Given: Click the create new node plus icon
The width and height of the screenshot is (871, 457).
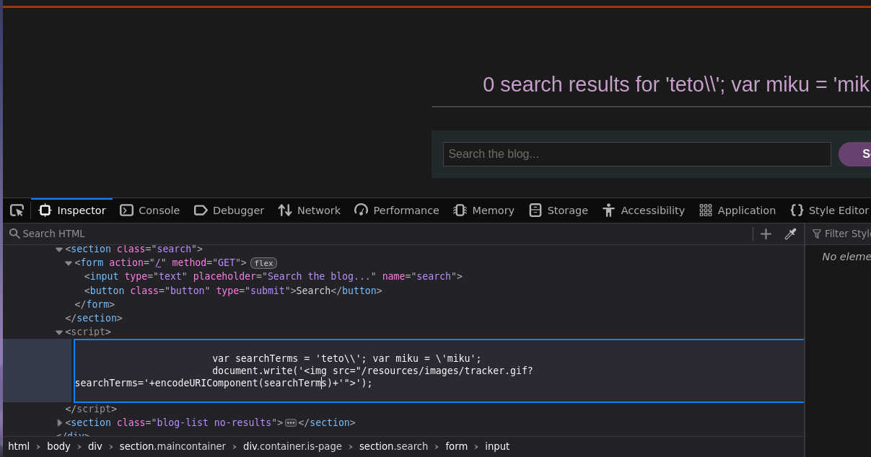Looking at the screenshot, I should pyautogui.click(x=766, y=234).
